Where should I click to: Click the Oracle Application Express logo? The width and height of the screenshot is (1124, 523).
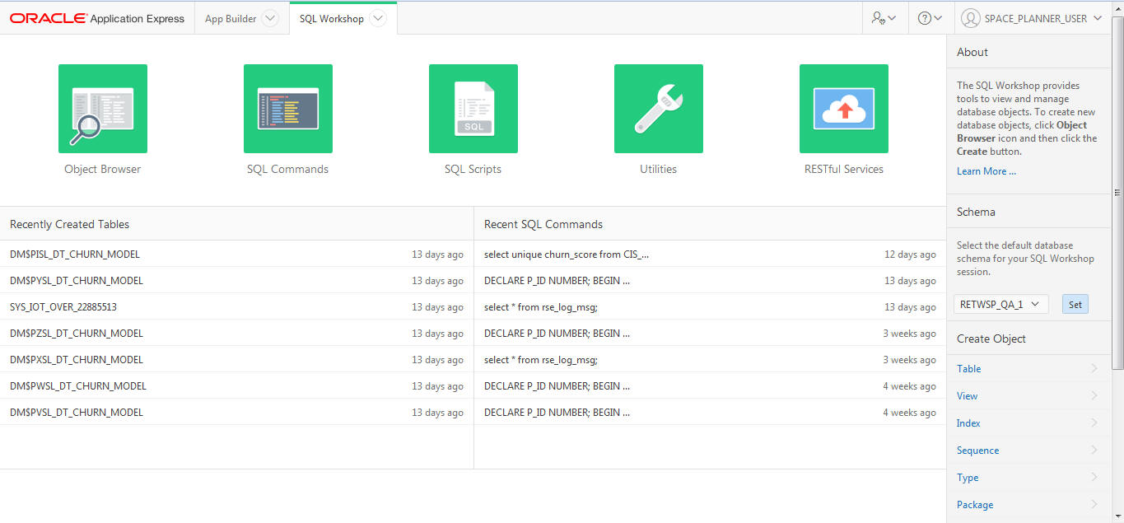pyautogui.click(x=97, y=18)
